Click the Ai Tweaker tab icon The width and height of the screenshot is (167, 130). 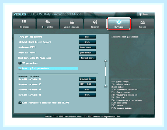click(48, 22)
